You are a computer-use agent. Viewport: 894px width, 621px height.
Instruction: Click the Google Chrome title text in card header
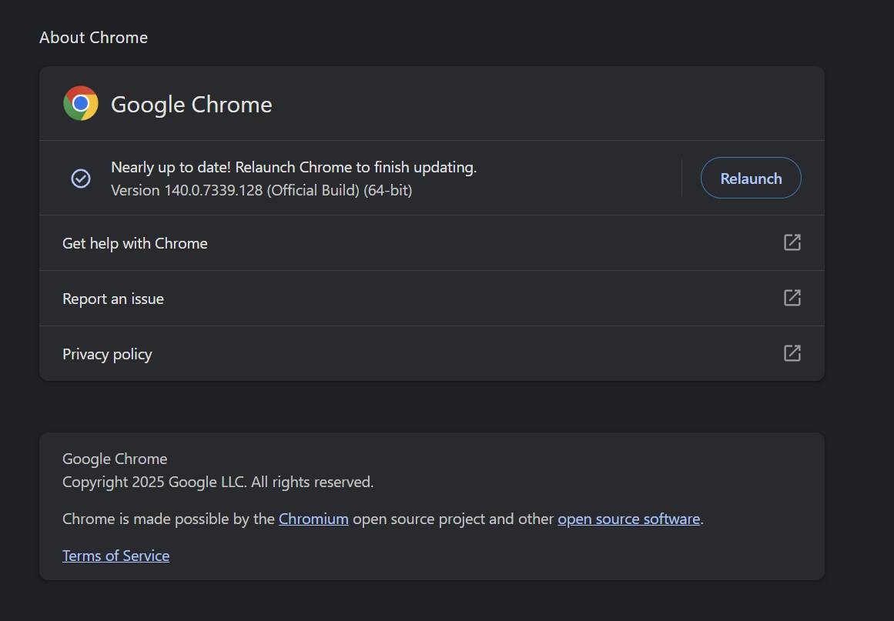click(192, 104)
